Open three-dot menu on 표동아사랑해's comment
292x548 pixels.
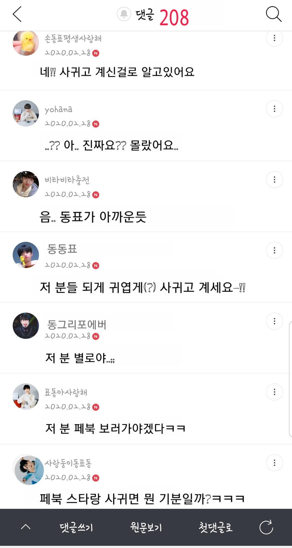click(274, 392)
